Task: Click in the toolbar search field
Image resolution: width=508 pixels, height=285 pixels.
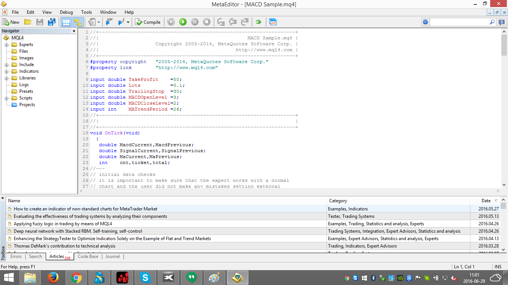Action: (459, 22)
